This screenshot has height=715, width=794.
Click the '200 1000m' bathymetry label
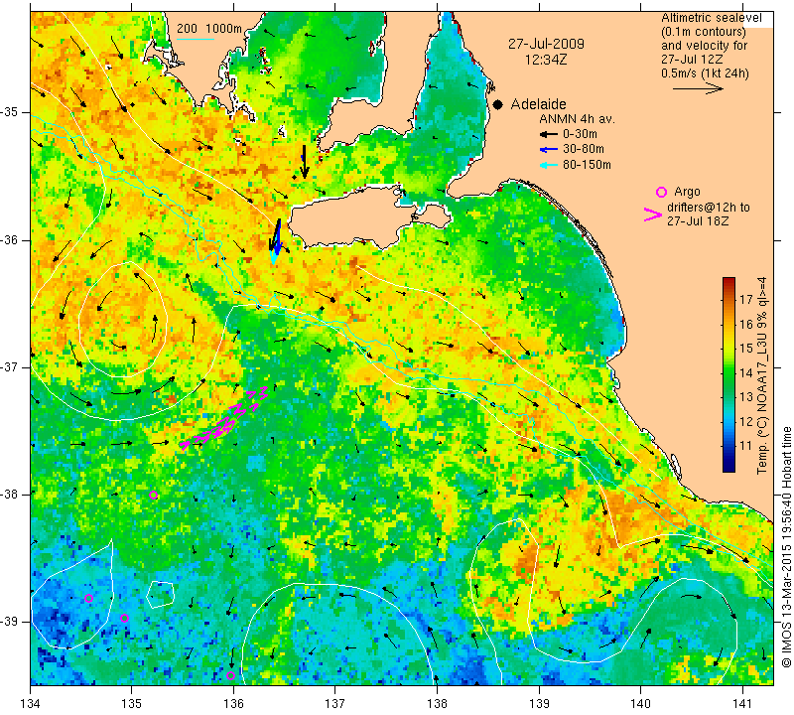[x=209, y=29]
